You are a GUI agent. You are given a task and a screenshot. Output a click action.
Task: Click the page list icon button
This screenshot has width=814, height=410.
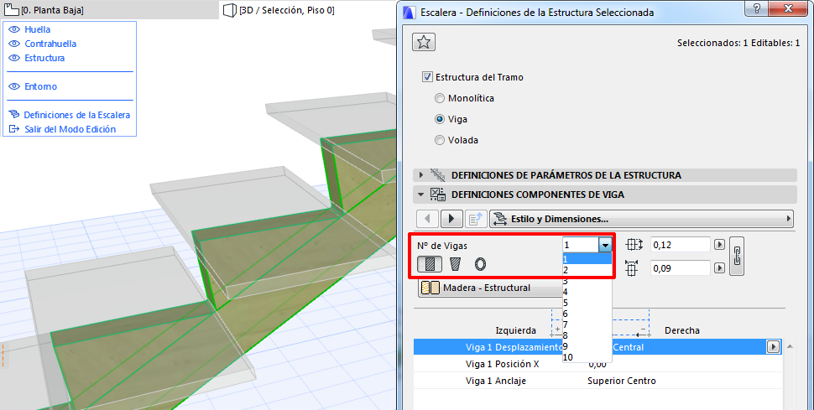(476, 219)
